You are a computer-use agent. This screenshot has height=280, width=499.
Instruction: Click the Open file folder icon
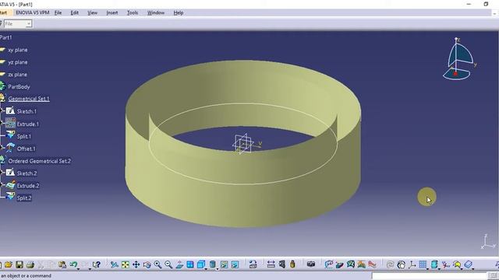point(9,264)
